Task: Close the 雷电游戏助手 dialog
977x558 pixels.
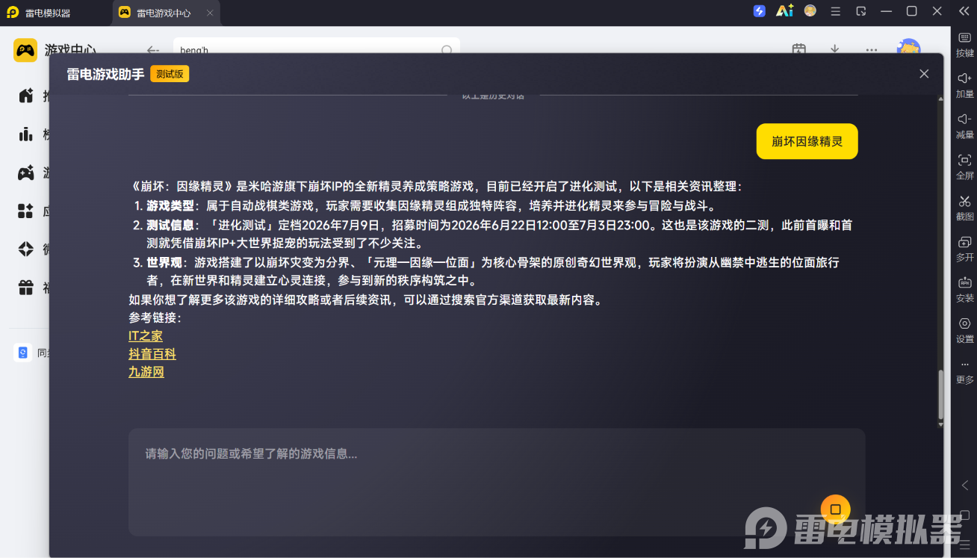Action: pyautogui.click(x=924, y=74)
